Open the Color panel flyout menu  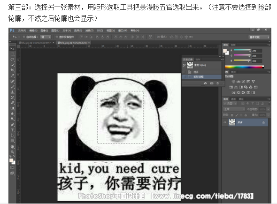269,45
